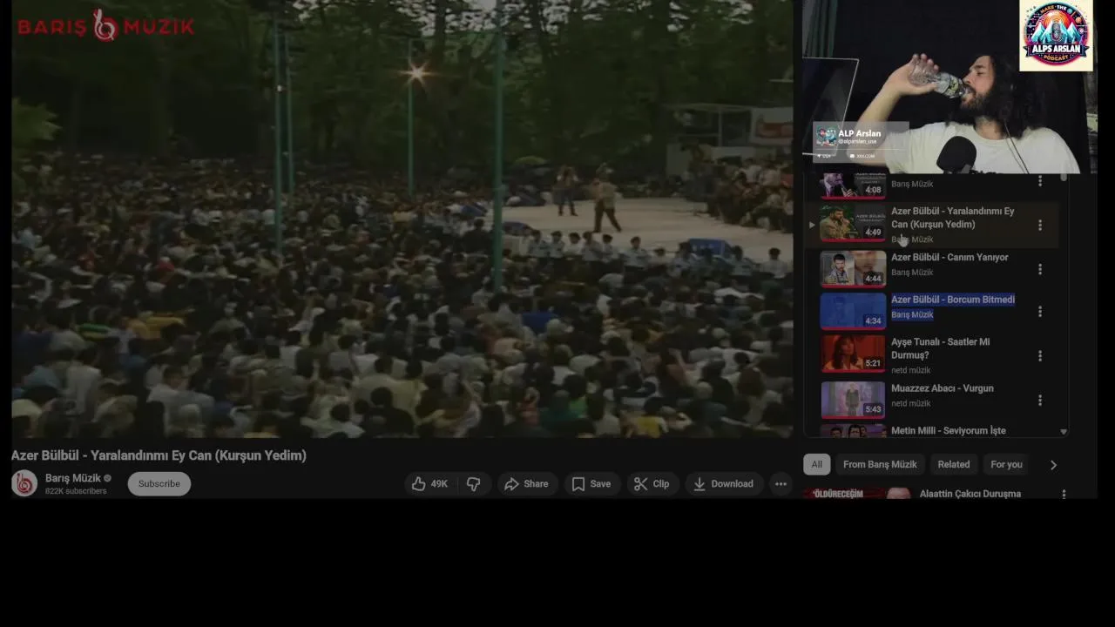The height and width of the screenshot is (627, 1115).
Task: Open Barış Müzik channel avatar
Action: coord(24,483)
